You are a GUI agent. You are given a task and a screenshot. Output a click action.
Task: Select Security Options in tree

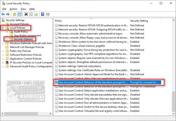pos(23,39)
